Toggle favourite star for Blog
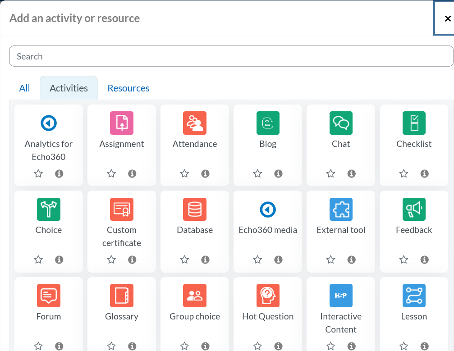The image size is (454, 351). [x=257, y=173]
